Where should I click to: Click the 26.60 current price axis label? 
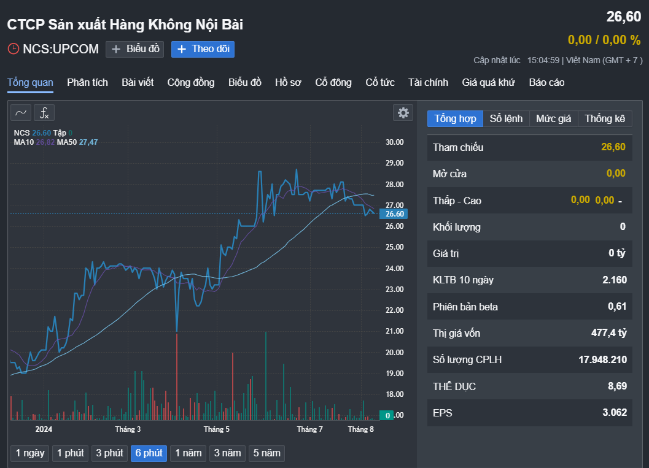394,213
